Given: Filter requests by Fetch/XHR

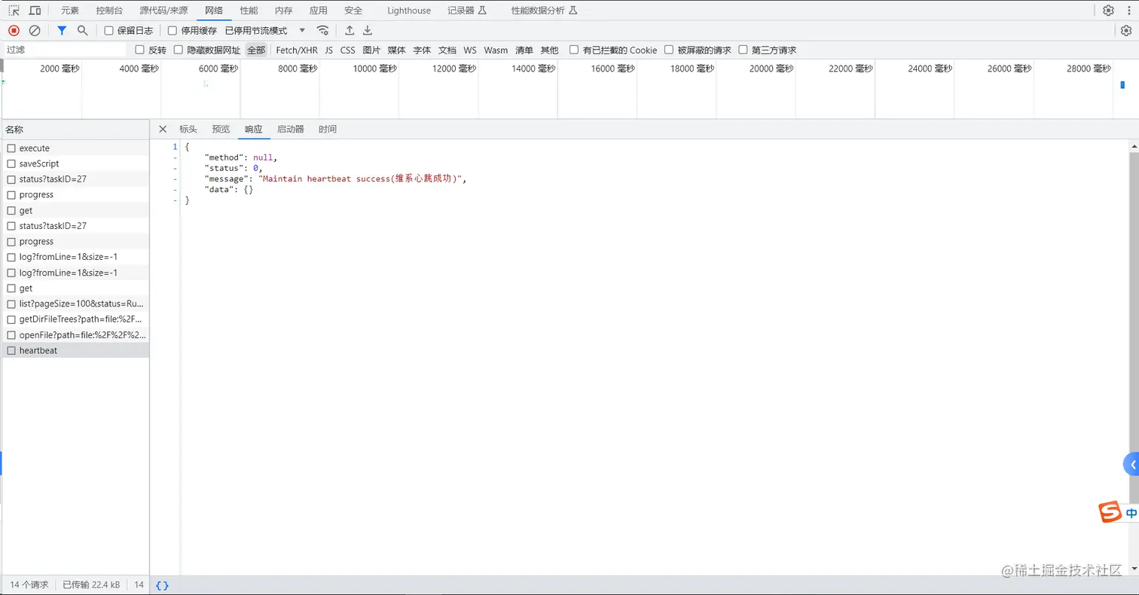Looking at the screenshot, I should 297,50.
